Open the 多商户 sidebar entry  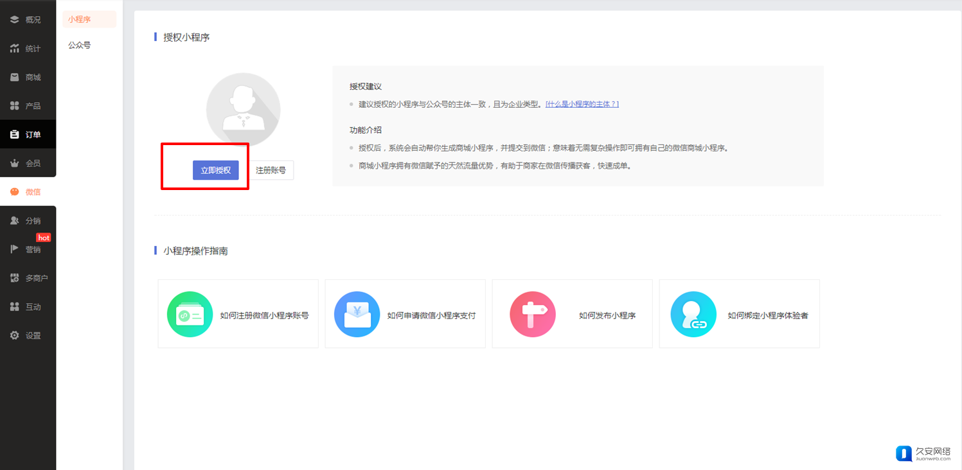[28, 278]
